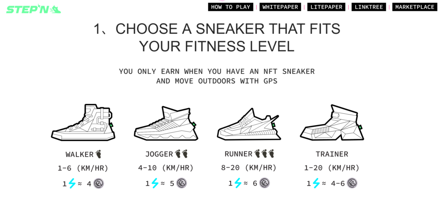The image size is (444, 199).
Task: Click the energy bolt icon under Walker
Action: click(72, 183)
